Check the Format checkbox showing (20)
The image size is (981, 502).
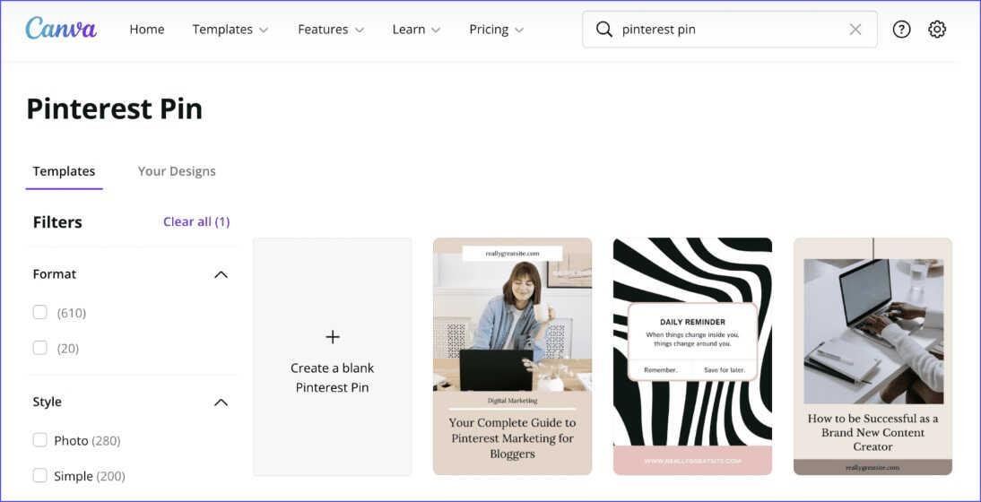coord(40,348)
